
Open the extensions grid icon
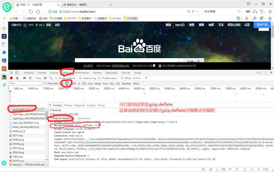[x=270, y=18]
